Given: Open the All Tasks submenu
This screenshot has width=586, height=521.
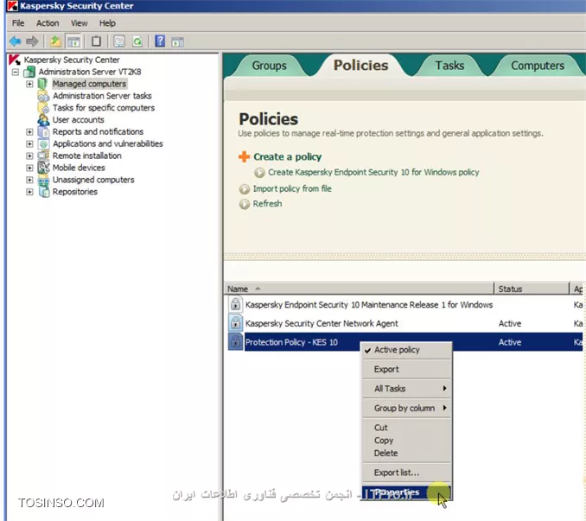Looking at the screenshot, I should coord(406,389).
